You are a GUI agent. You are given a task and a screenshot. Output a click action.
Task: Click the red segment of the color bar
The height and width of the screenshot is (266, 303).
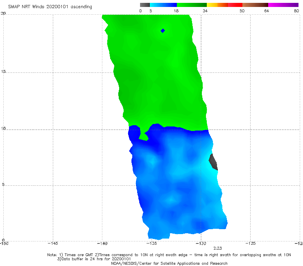click(235, 5)
